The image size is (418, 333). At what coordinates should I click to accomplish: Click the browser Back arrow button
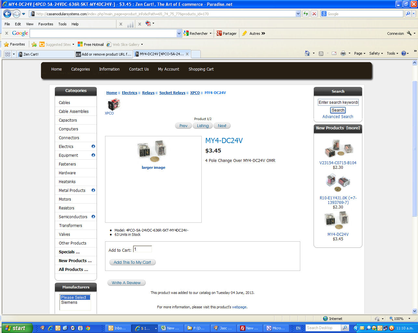pyautogui.click(x=7, y=14)
